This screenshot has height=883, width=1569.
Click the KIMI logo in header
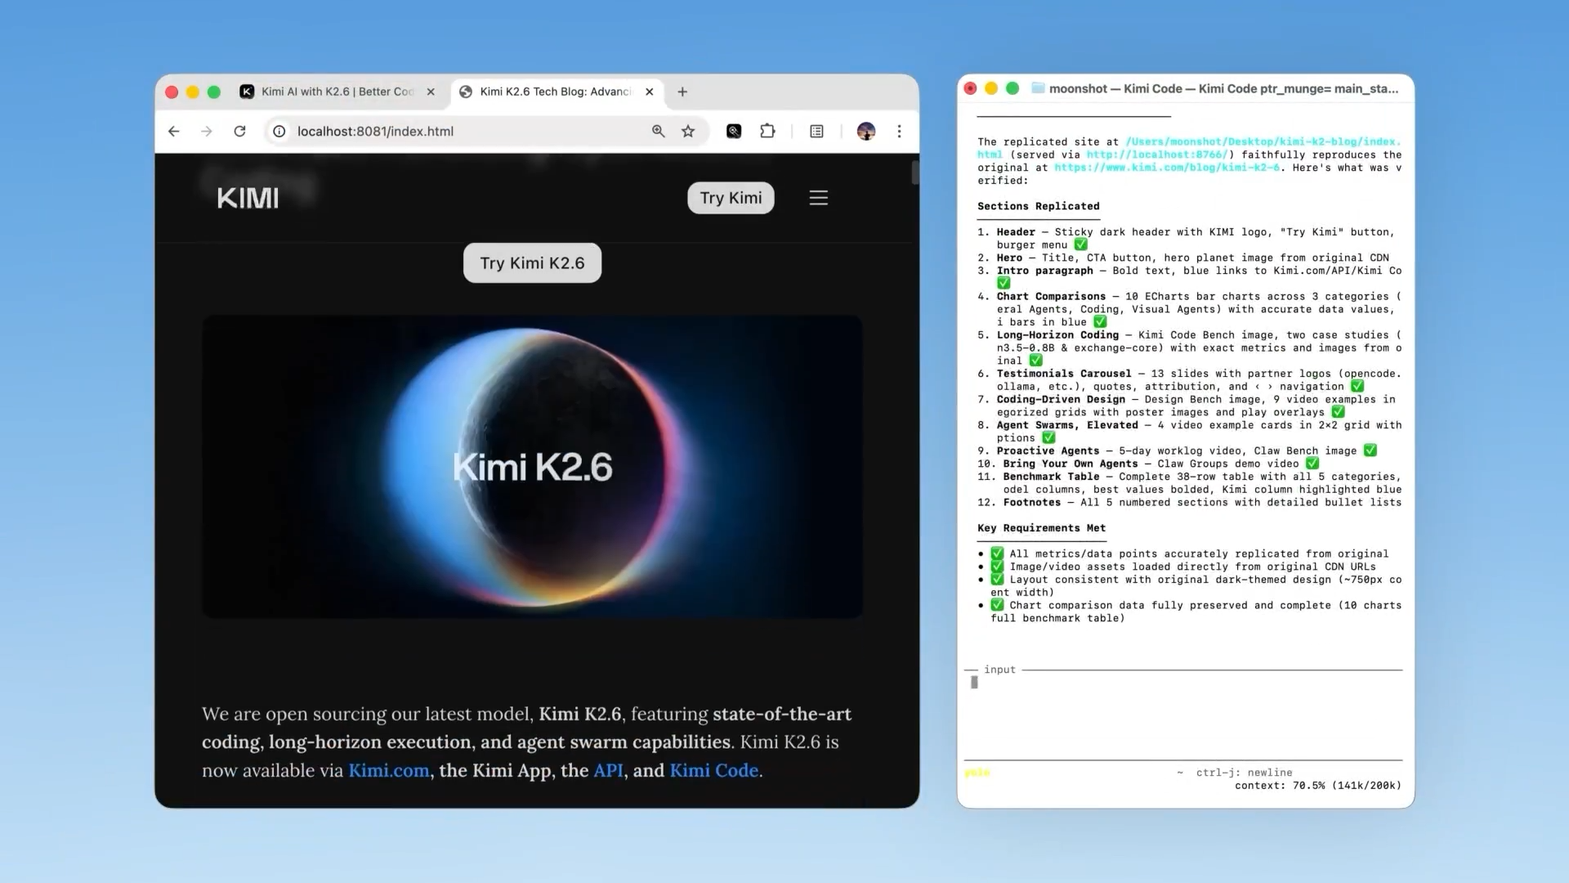(248, 198)
